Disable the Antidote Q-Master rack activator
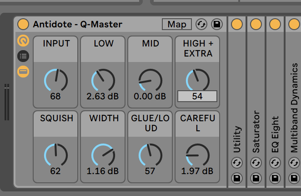The image size is (301, 196). (23, 24)
